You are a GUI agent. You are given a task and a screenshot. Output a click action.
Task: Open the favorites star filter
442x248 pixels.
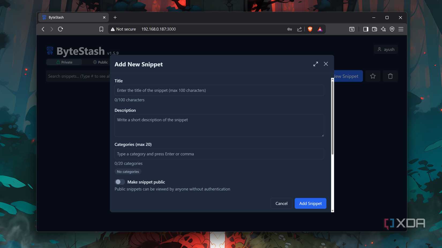[x=373, y=76]
